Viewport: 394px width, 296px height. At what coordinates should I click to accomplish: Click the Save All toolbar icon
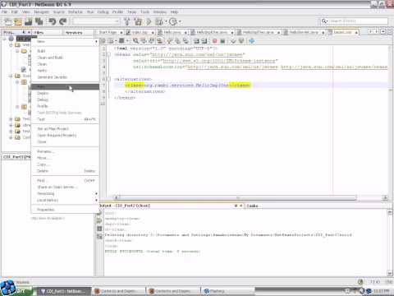coord(39,21)
